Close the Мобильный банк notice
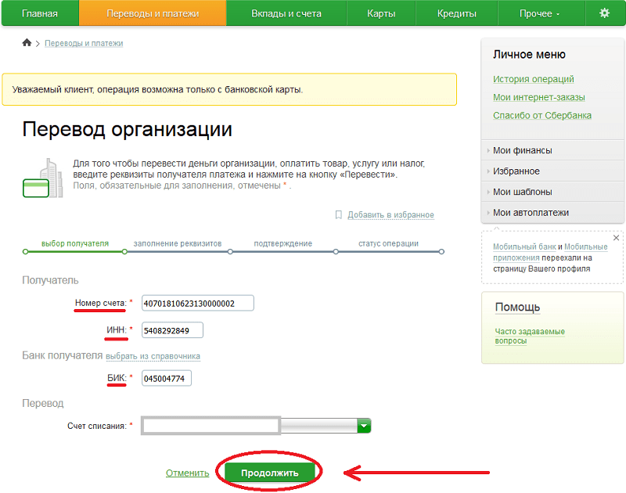The image size is (626, 493). [x=616, y=238]
